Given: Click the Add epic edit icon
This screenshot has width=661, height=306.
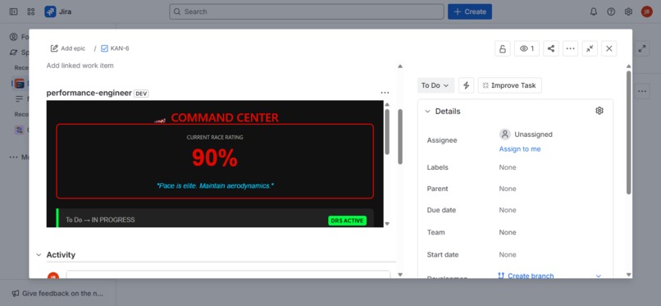Looking at the screenshot, I should pyautogui.click(x=54, y=48).
